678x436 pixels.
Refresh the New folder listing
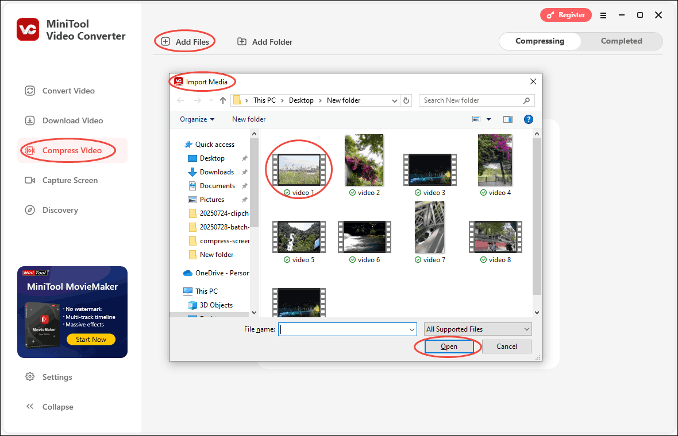406,100
